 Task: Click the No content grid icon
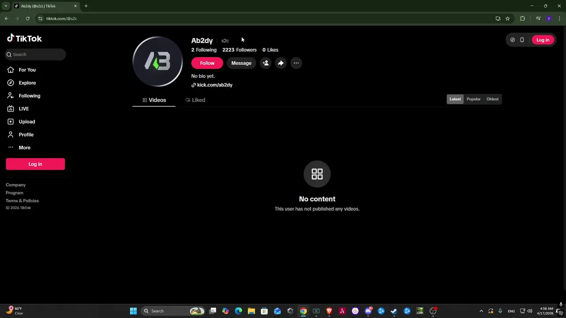(317, 174)
